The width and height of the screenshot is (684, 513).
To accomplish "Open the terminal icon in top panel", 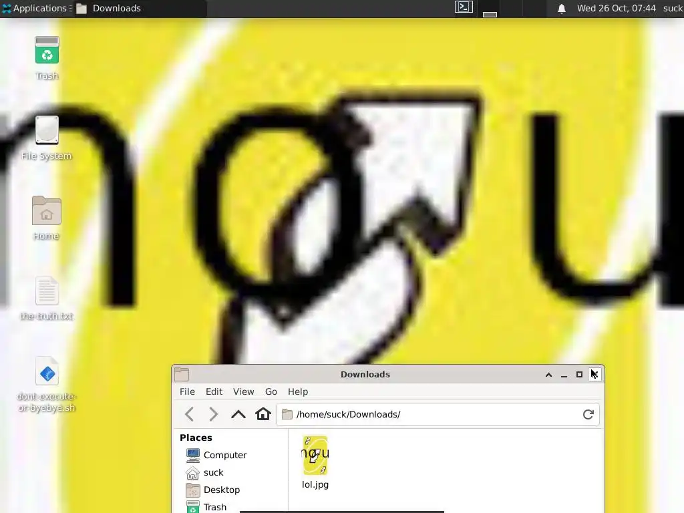I will (x=464, y=7).
